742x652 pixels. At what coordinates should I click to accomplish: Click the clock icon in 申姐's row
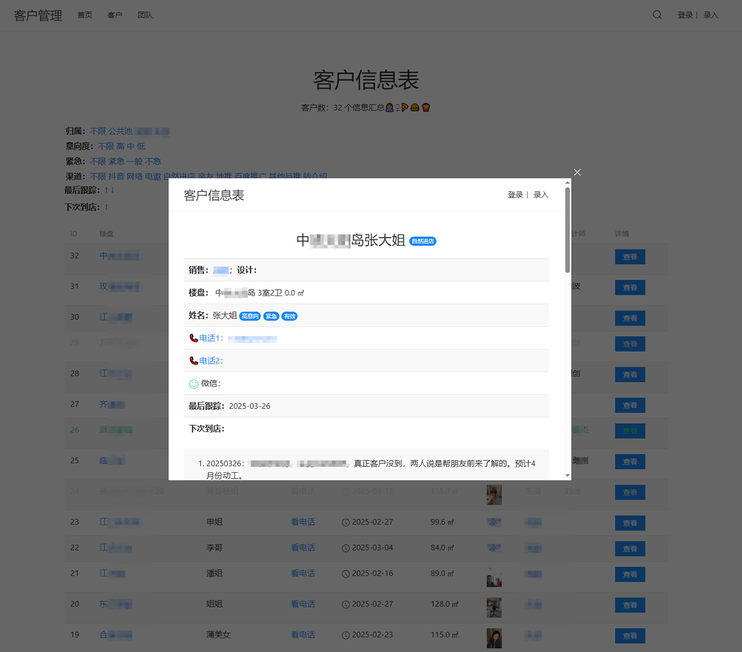tap(346, 522)
